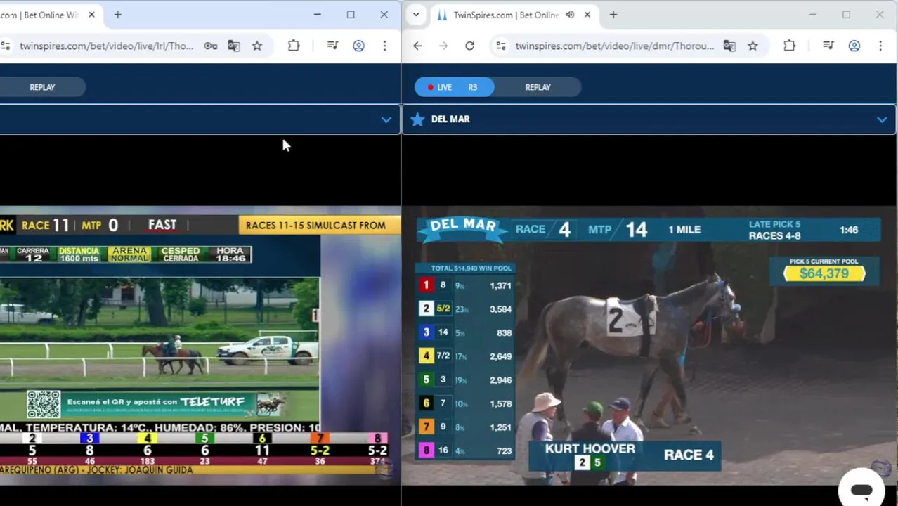This screenshot has width=898, height=506.
Task: Bookmark star in right browser address bar
Action: 753,46
